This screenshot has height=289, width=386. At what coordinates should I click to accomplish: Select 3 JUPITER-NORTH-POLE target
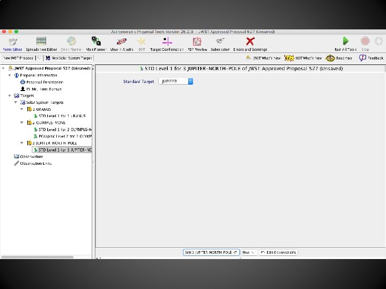pos(52,143)
